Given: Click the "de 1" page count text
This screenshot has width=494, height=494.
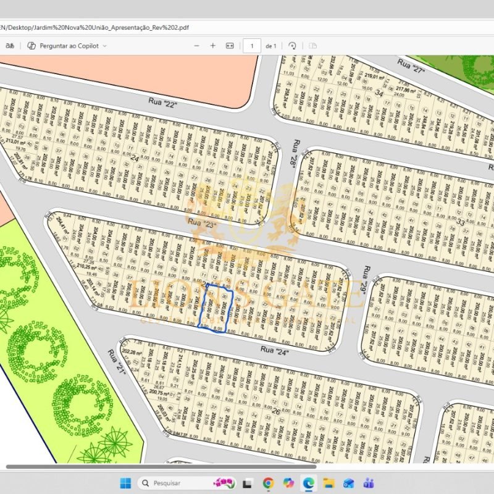Looking at the screenshot, I should (270, 46).
